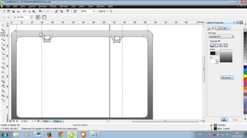Open the Options checklist icon
This screenshot has height=138, width=247.
point(111,11)
